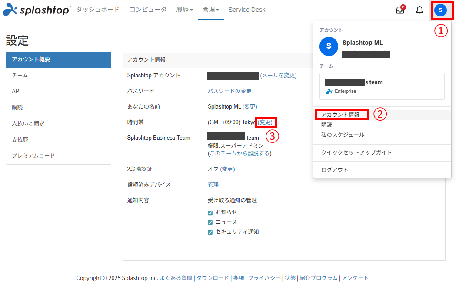Viewport: 459px width, 283px height.
Task: Open the 支払いと請求 settings tab
Action: tap(59, 124)
